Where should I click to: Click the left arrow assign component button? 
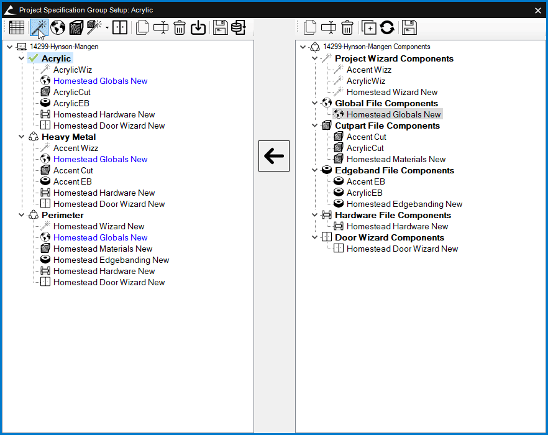click(x=274, y=156)
